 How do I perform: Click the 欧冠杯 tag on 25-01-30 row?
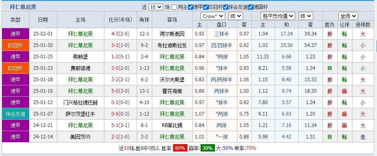[x=16, y=45]
